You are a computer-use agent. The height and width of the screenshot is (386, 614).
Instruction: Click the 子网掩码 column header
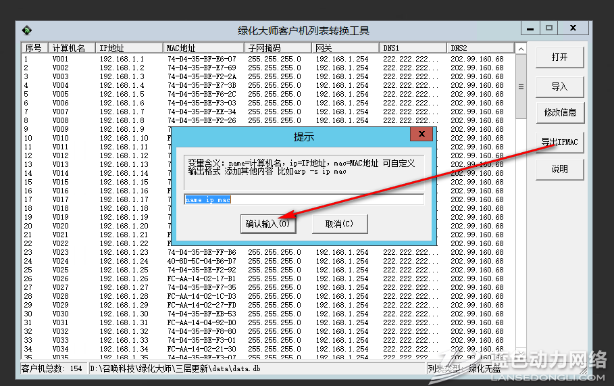click(x=278, y=48)
